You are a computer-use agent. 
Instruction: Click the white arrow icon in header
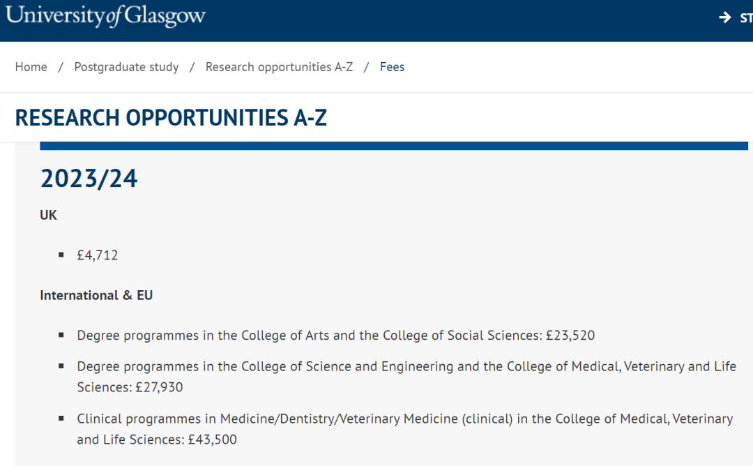724,17
